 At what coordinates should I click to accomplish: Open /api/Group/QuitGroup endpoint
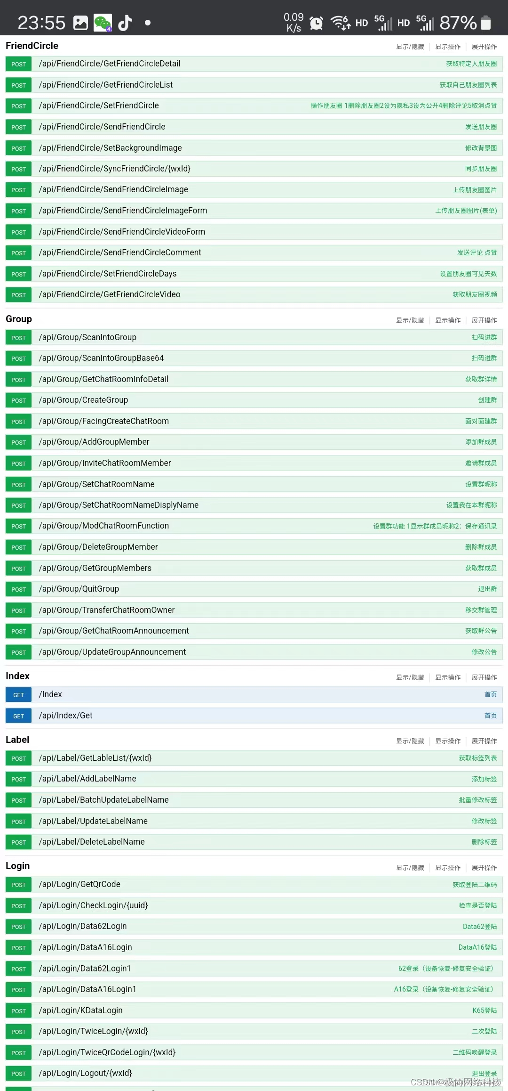pos(254,589)
